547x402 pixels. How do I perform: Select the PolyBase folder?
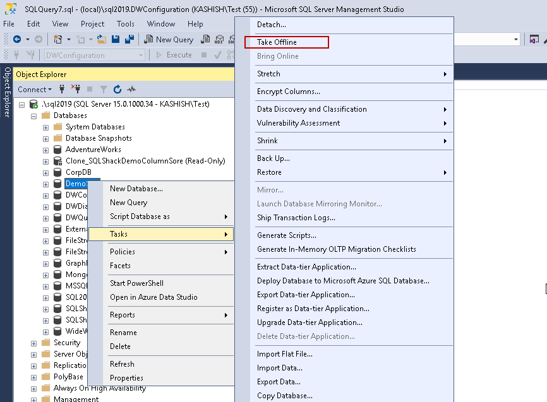click(x=68, y=377)
